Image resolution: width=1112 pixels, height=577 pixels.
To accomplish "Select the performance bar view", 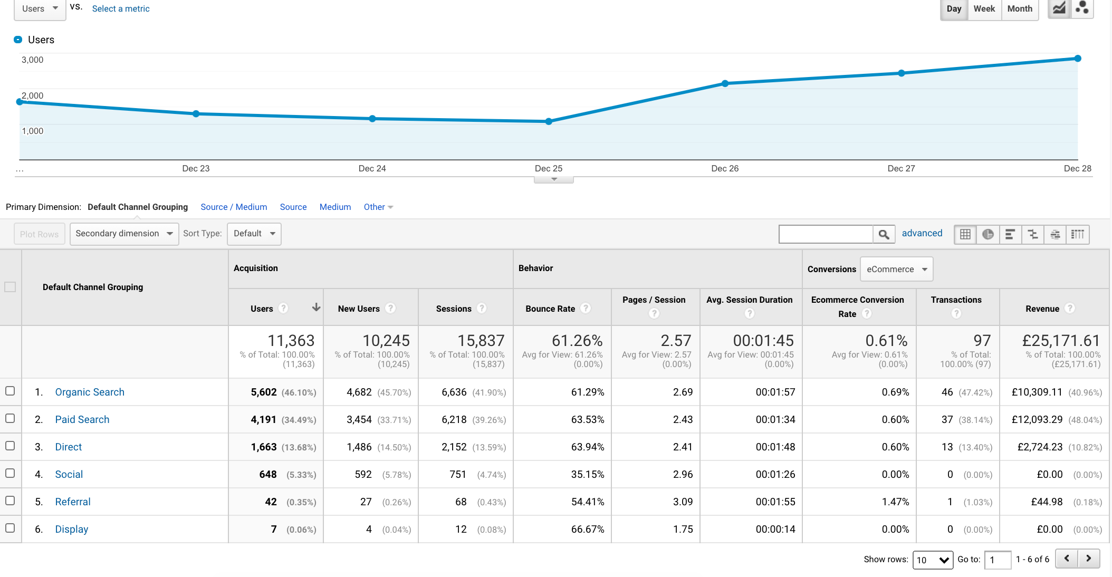I will [1011, 234].
